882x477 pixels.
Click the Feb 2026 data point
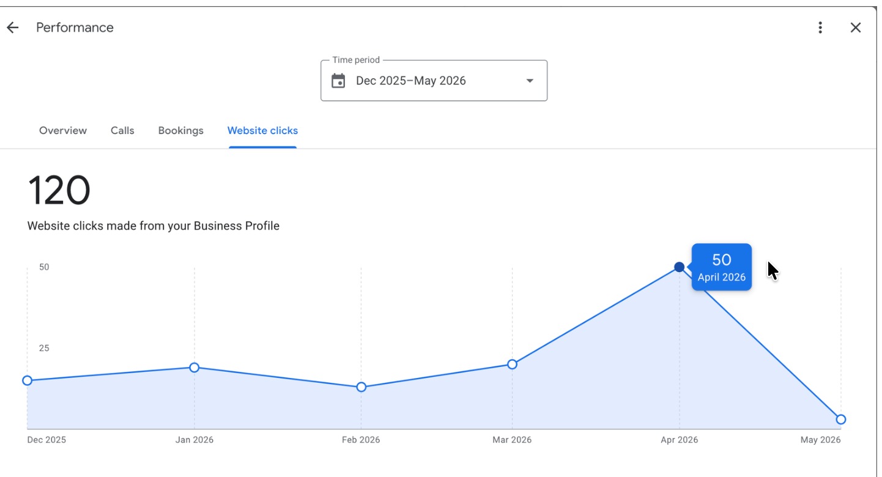pos(361,387)
